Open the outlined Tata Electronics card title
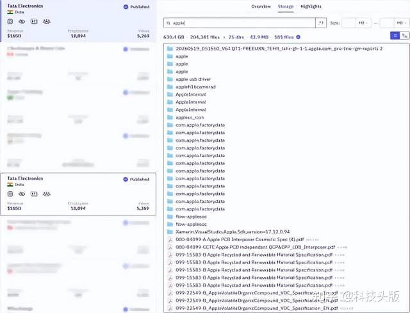This screenshot has width=410, height=313. click(x=25, y=178)
